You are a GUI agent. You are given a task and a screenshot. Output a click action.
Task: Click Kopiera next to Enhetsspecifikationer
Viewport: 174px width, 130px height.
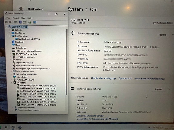pyautogui.click(x=162, y=35)
